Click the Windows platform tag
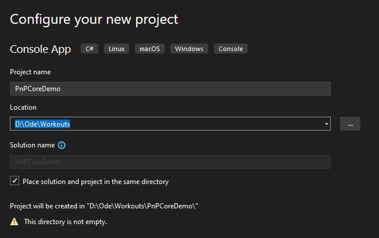 click(x=189, y=49)
